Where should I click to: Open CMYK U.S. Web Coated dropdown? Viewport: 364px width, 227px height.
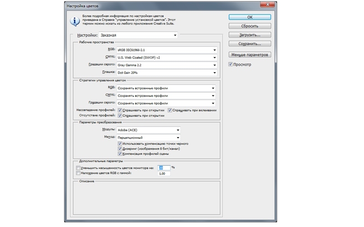click(x=167, y=57)
